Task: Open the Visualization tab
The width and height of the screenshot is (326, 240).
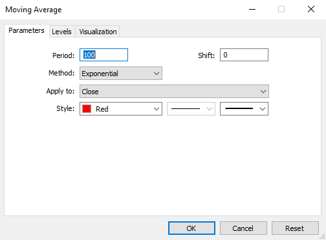Action: tap(98, 32)
